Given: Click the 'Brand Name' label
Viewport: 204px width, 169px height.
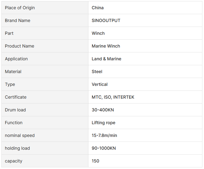Looking at the screenshot, I should (x=18, y=20).
